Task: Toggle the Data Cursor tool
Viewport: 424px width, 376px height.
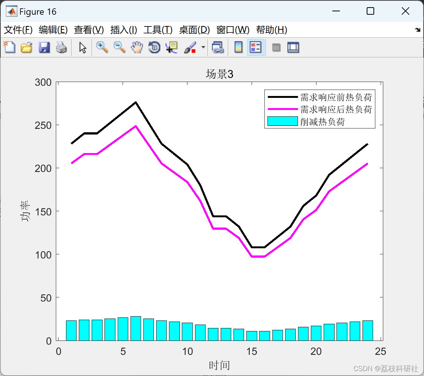Action: tap(171, 47)
